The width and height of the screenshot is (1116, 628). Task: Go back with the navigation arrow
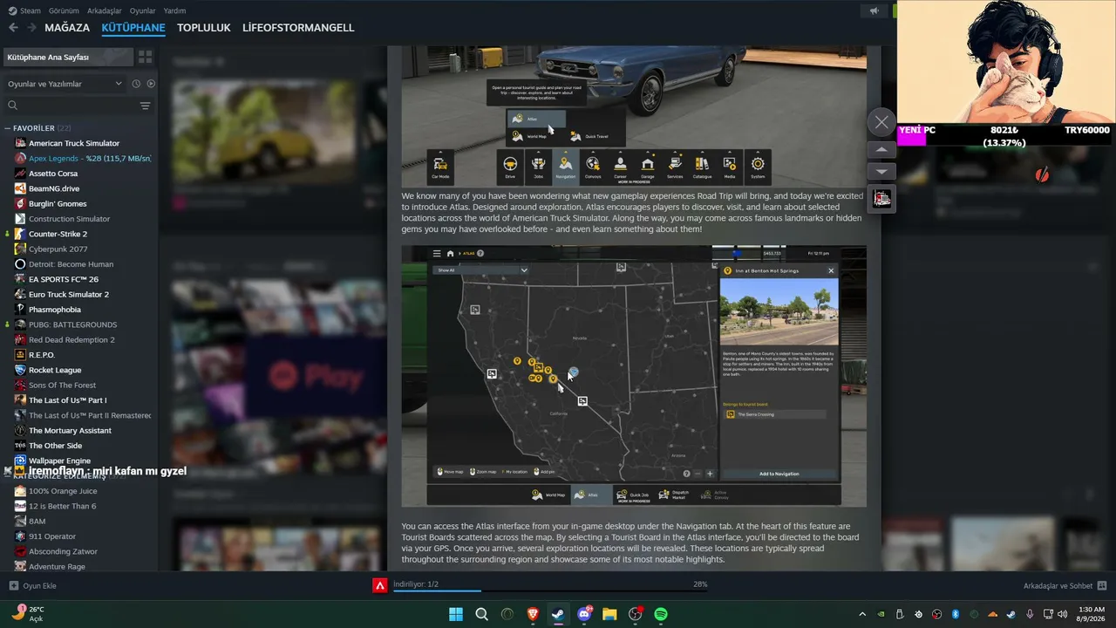pyautogui.click(x=13, y=28)
